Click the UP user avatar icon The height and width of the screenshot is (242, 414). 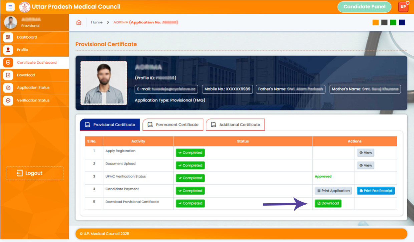403,7
